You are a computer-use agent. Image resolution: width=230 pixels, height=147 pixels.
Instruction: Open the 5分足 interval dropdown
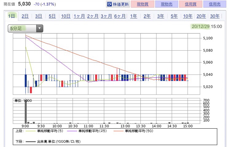pyautogui.click(x=25, y=28)
